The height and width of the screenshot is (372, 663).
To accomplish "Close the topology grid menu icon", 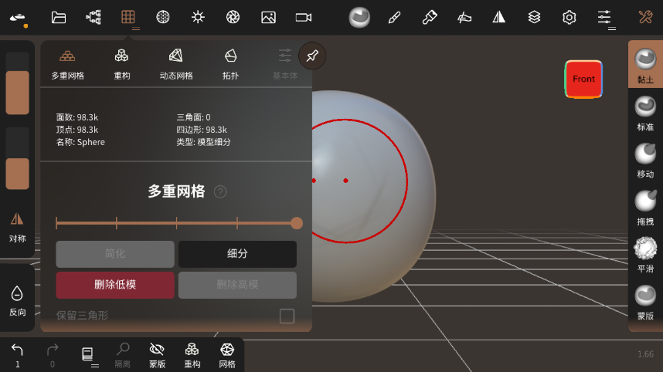I will tap(127, 17).
